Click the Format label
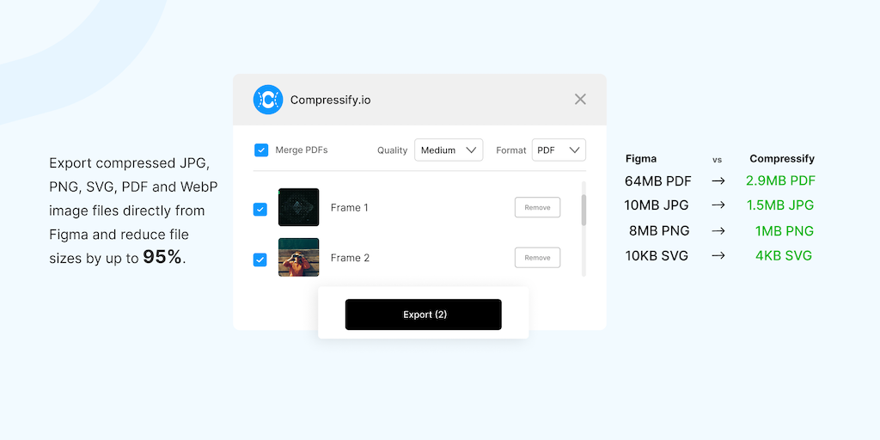This screenshot has width=880, height=440. [x=511, y=150]
